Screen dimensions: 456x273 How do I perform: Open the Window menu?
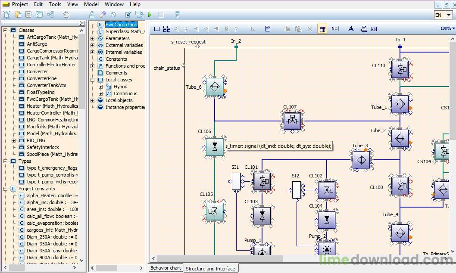(x=114, y=4)
